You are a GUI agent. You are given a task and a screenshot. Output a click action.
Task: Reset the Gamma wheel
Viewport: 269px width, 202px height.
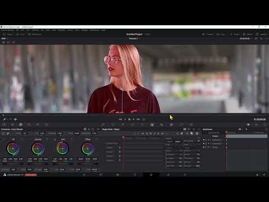(48, 139)
